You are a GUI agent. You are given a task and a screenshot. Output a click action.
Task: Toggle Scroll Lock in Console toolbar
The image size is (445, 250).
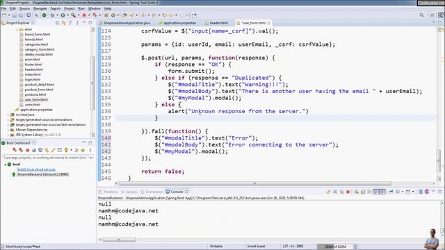(x=363, y=192)
